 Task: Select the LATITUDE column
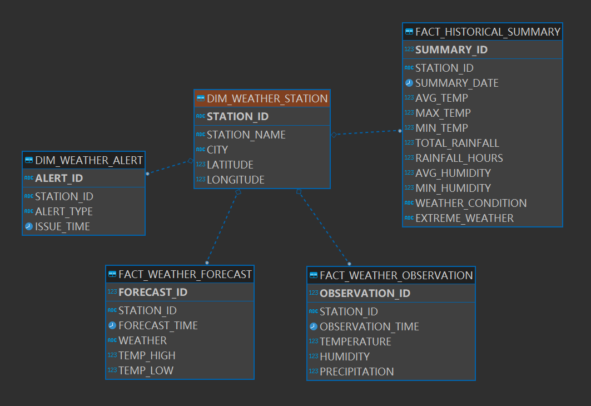[262, 165]
